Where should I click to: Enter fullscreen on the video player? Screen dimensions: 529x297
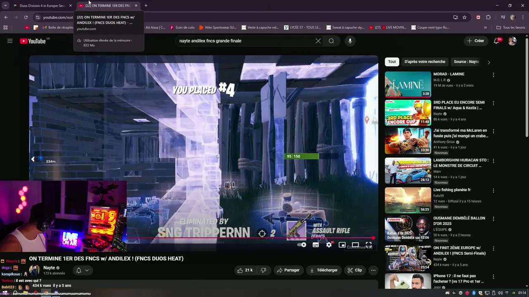(368, 245)
